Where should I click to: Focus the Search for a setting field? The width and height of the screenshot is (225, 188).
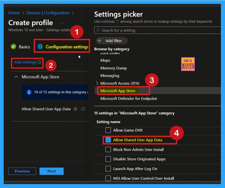tap(157, 30)
